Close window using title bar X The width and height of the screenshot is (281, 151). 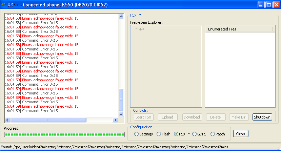pos(276,5)
